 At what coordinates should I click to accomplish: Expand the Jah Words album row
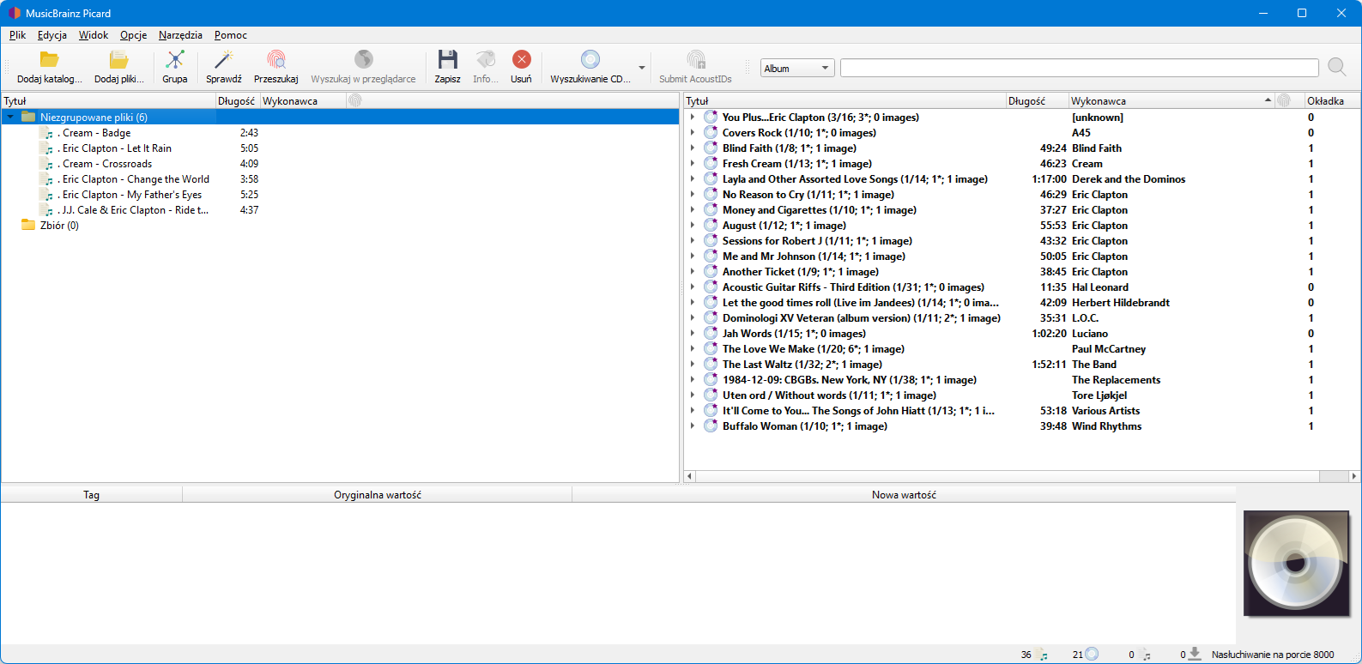click(x=693, y=333)
